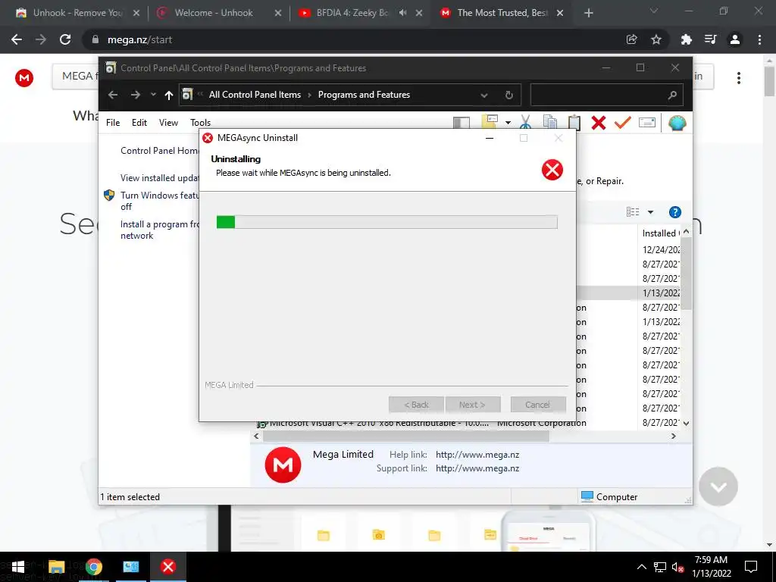
Task: Switch to the BFDIA 4 YouTube tab
Action: pos(352,13)
